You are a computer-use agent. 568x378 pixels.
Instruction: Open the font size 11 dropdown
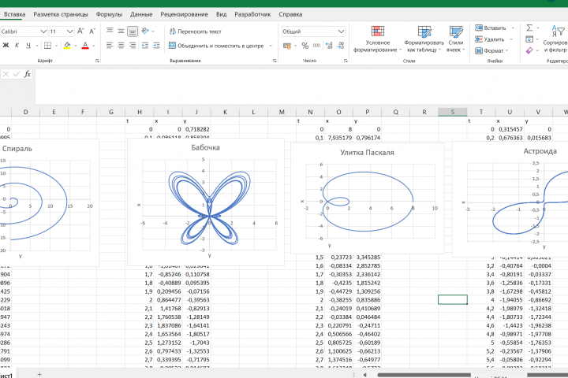tap(70, 31)
